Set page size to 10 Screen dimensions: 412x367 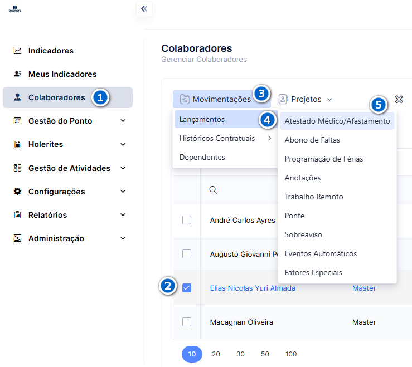192,354
